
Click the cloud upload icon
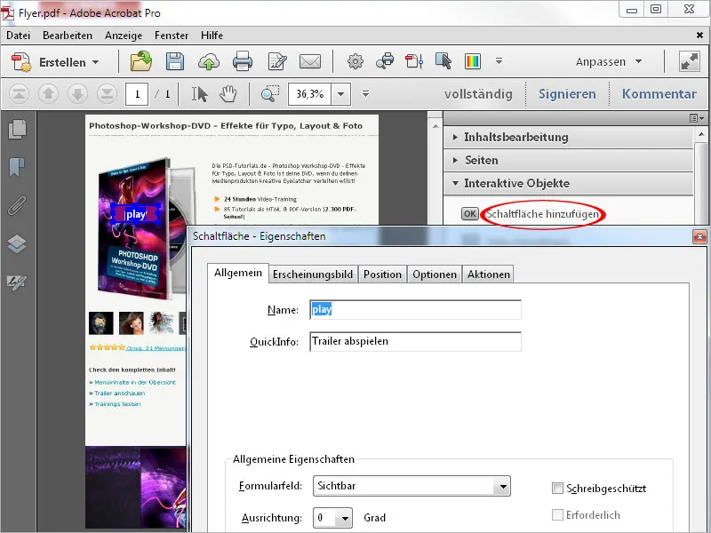[209, 61]
